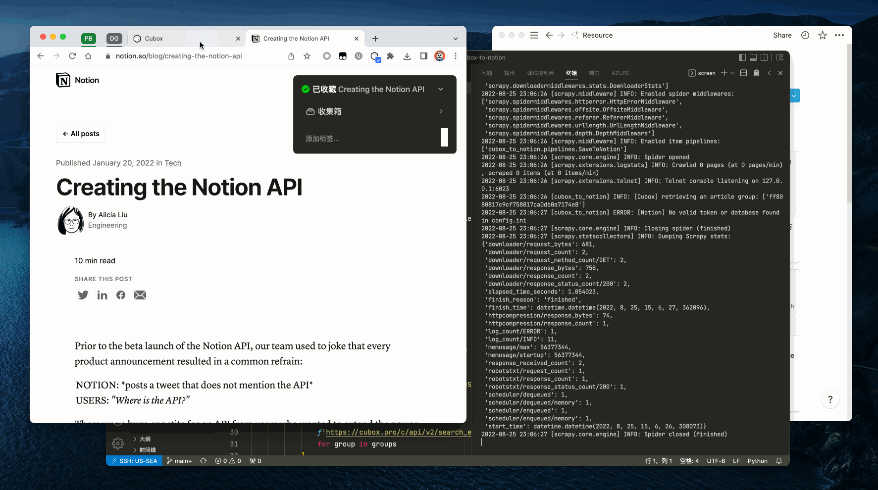
Task: Open the main+ git branch status
Action: click(179, 461)
